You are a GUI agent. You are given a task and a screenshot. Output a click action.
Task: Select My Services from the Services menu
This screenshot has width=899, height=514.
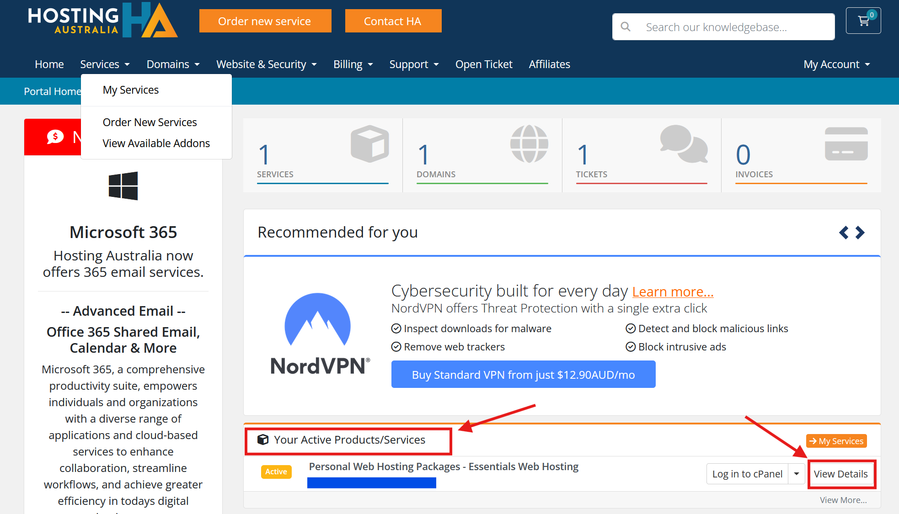pyautogui.click(x=131, y=90)
